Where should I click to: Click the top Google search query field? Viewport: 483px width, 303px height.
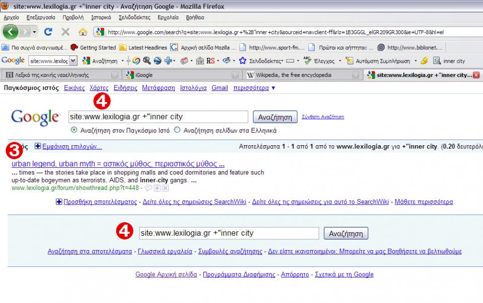[158, 117]
